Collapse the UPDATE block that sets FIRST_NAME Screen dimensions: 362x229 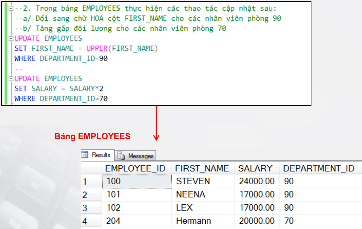tap(11, 38)
